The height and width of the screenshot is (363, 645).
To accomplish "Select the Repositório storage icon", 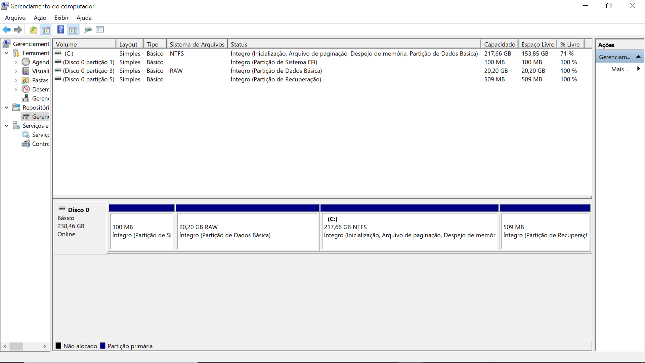I will [16, 107].
